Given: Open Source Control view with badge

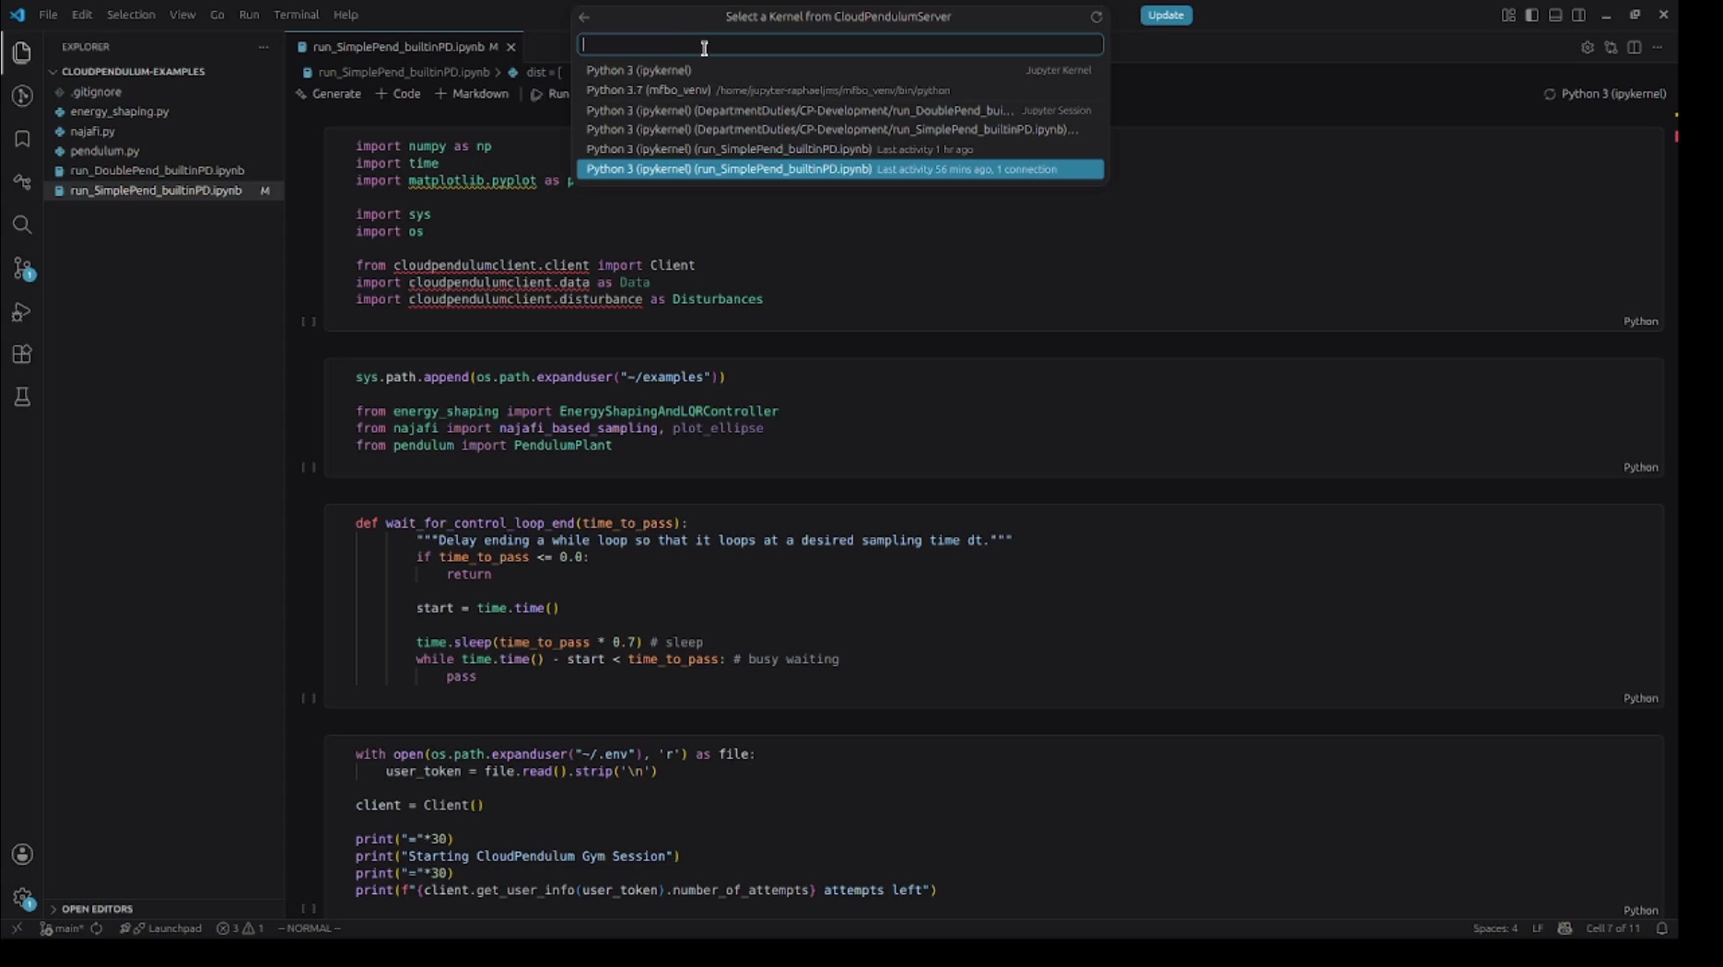Looking at the screenshot, I should click(22, 268).
